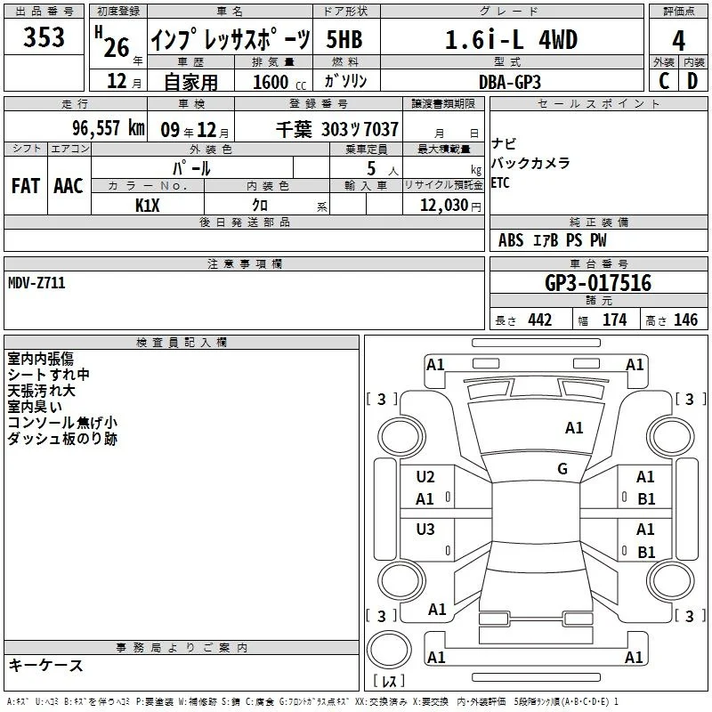
Task: Click the sales point バックカメラ
Action: tap(530, 163)
